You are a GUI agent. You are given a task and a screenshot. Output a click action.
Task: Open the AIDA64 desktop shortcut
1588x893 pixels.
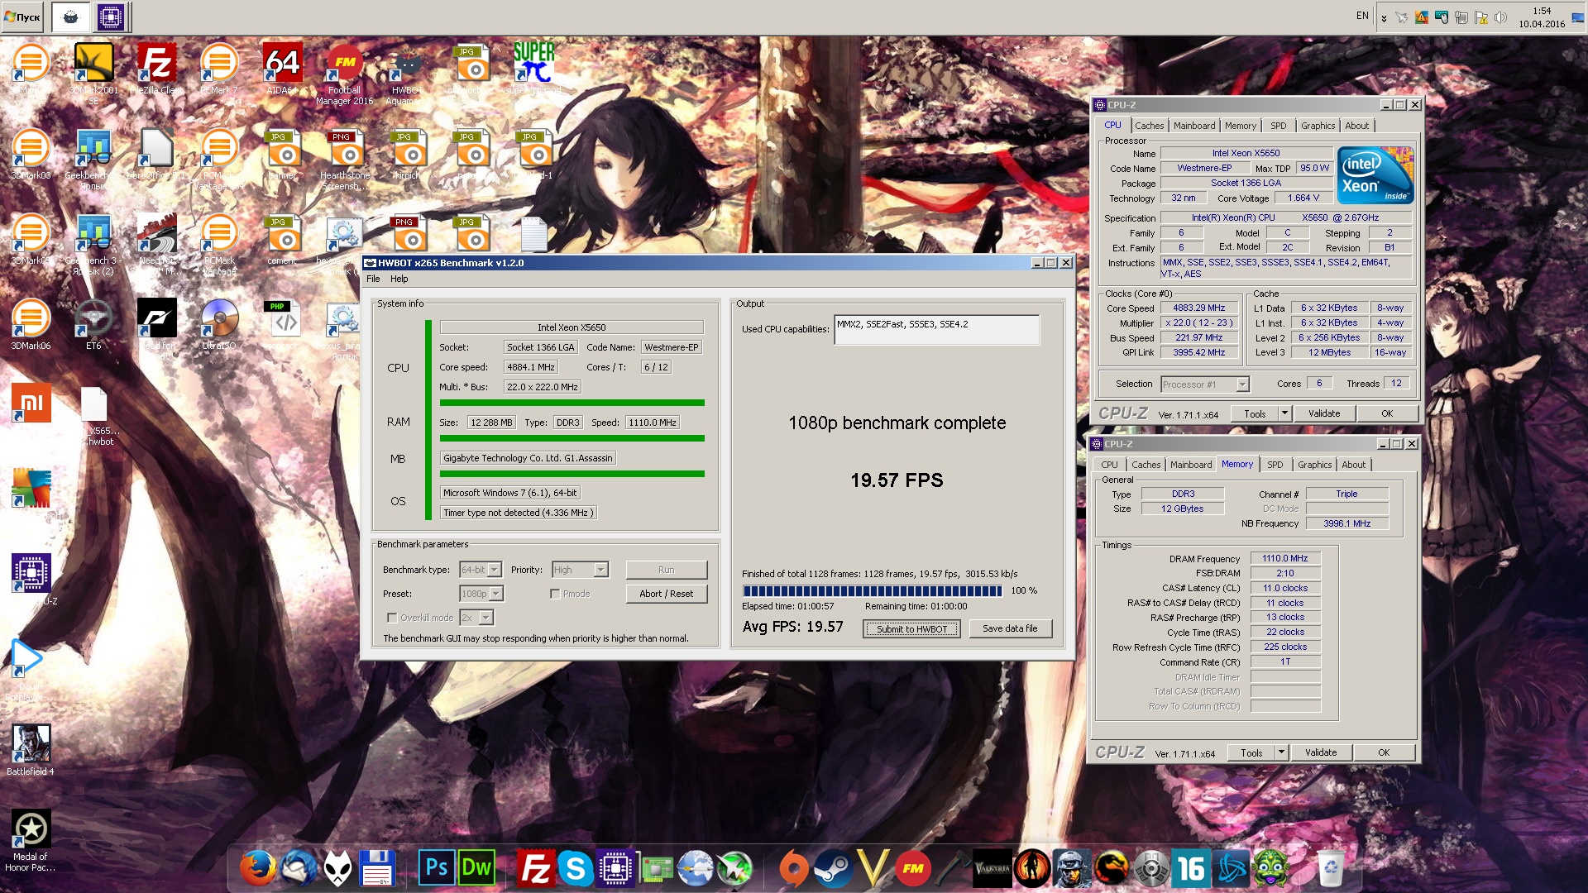tap(282, 64)
